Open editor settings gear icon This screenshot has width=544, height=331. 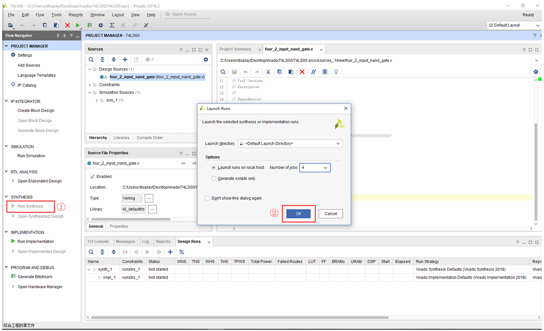tap(536, 72)
